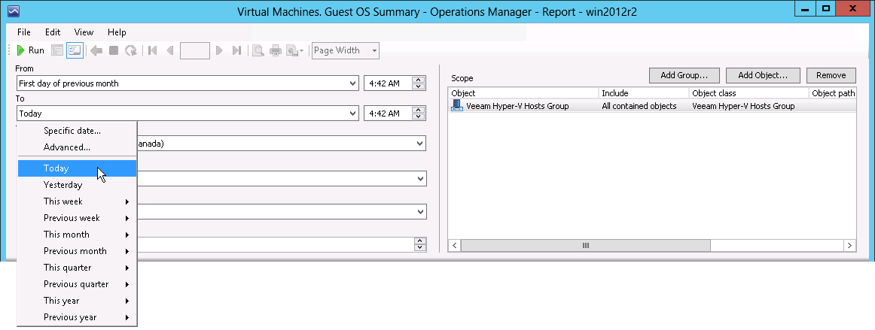Go to first page icon
This screenshot has height=330, width=875.
[152, 50]
